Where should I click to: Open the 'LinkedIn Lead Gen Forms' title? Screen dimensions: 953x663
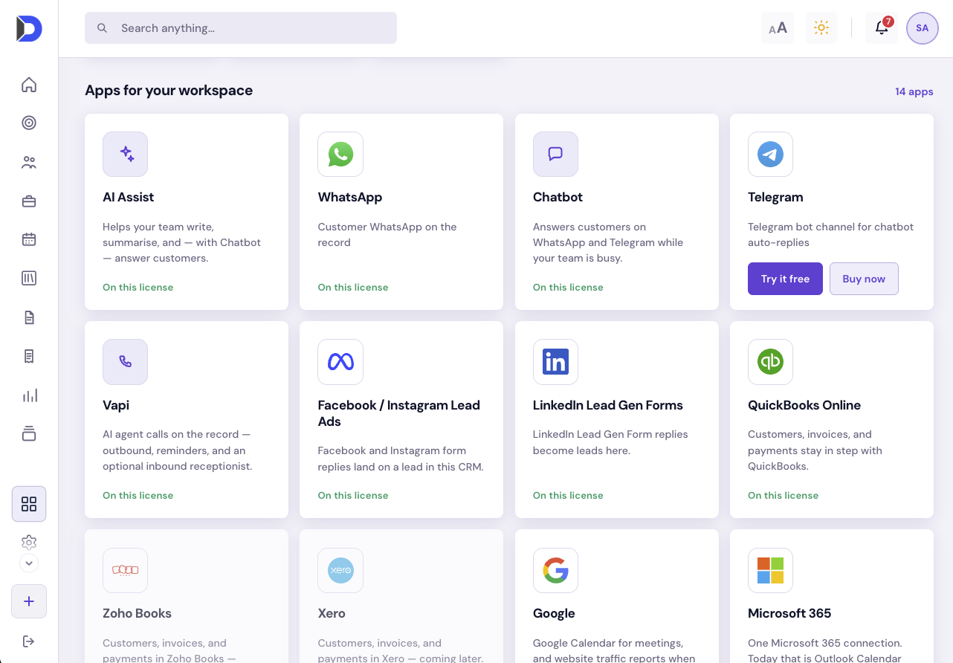point(608,405)
